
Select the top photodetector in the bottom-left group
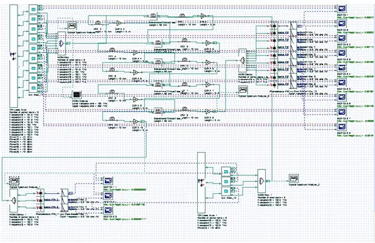(40, 193)
